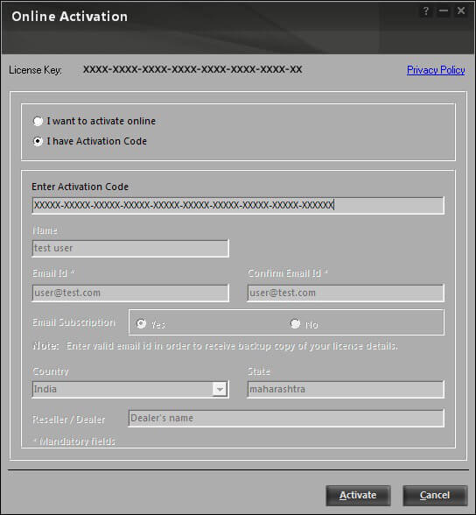Open the Country dropdown arrow
476x515 pixels.
(220, 389)
